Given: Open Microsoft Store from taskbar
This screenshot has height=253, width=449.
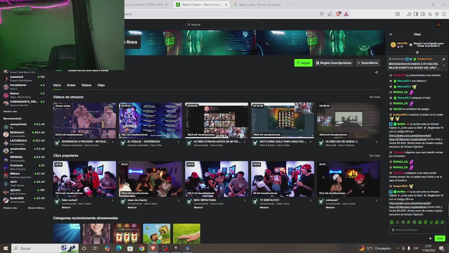Looking at the screenshot, I should click(x=130, y=248).
